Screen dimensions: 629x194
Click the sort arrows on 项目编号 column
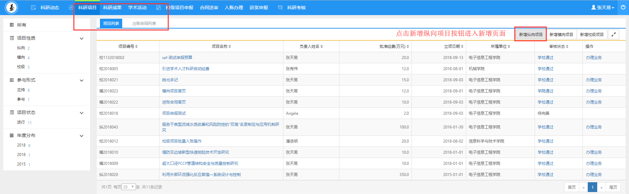point(136,47)
